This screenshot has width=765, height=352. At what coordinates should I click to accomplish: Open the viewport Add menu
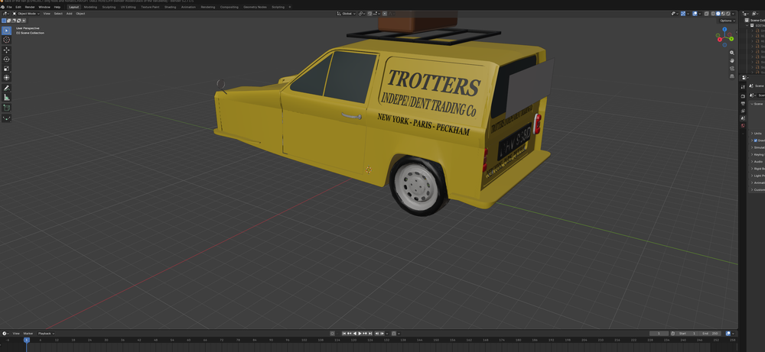tap(70, 14)
